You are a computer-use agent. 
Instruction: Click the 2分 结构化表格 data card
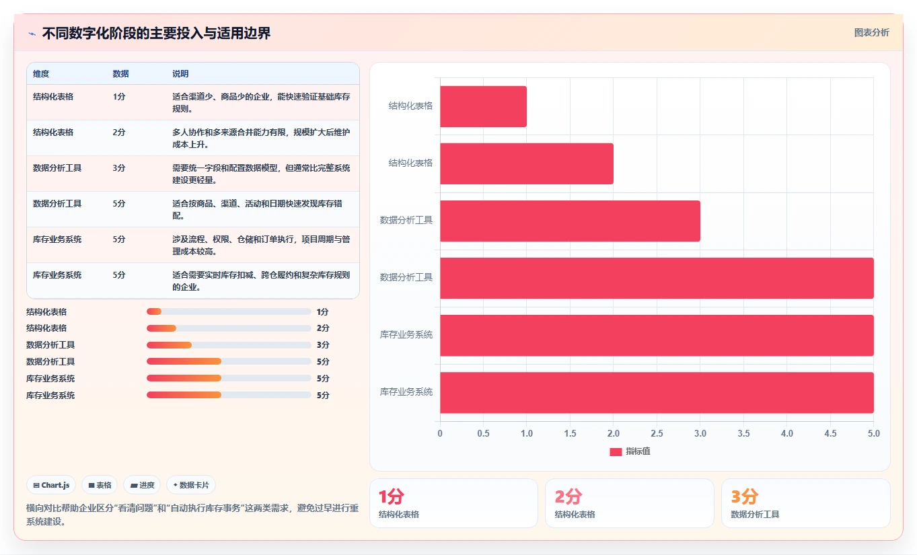[x=629, y=503]
